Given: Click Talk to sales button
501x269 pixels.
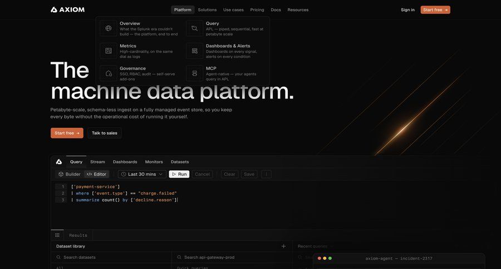Looking at the screenshot, I should point(105,133).
